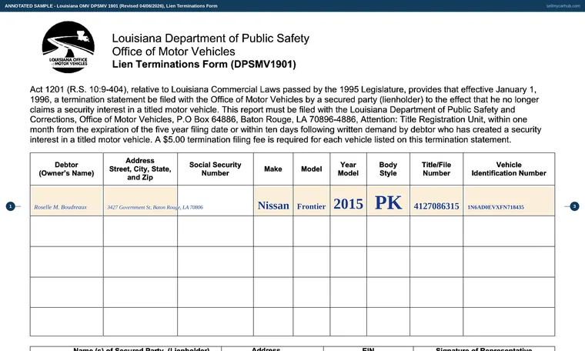This screenshot has width=585, height=351.
Task: Click the year model value "2015"
Action: click(x=348, y=204)
